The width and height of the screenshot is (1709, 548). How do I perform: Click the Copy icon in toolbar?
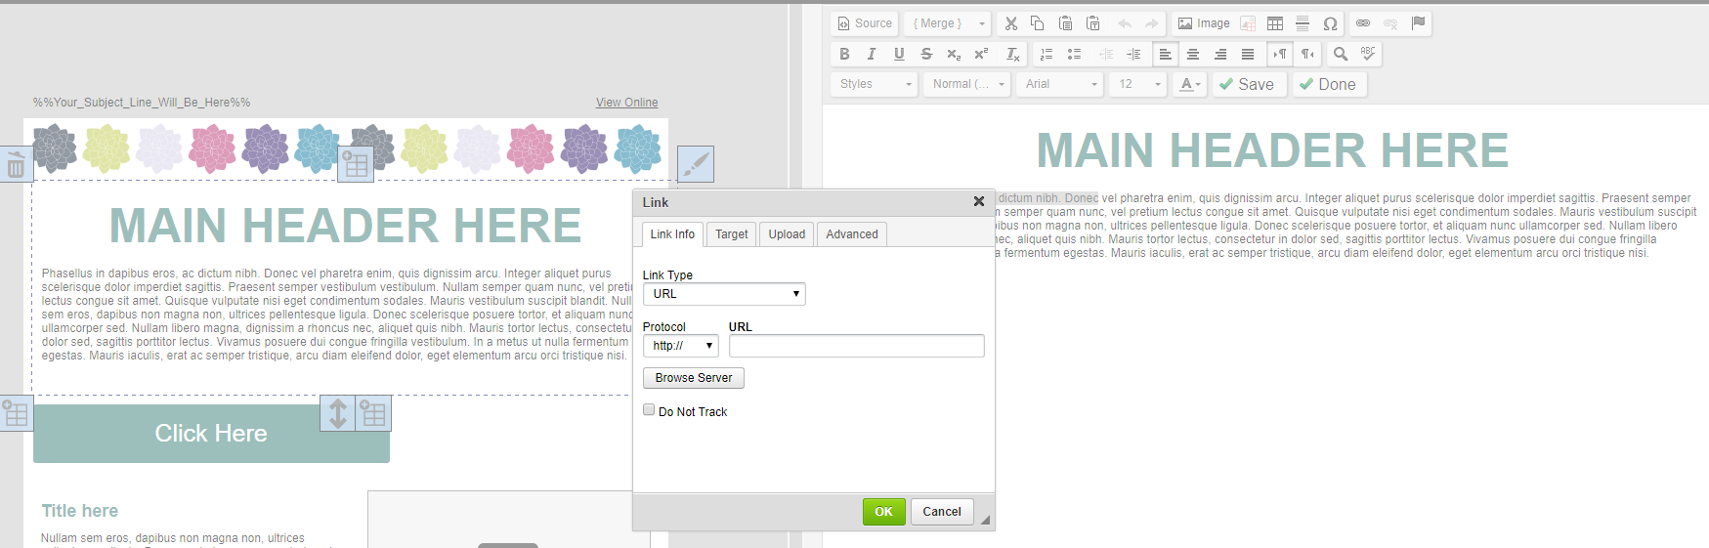point(1038,23)
